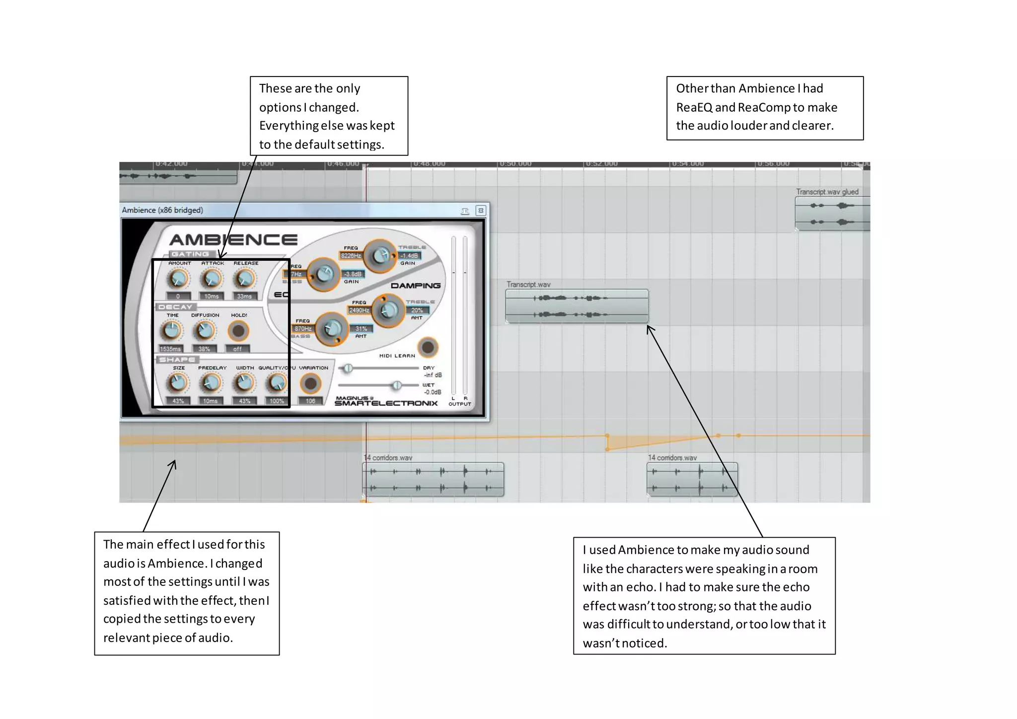Click the 0:50.000 ruler marker

pos(514,164)
